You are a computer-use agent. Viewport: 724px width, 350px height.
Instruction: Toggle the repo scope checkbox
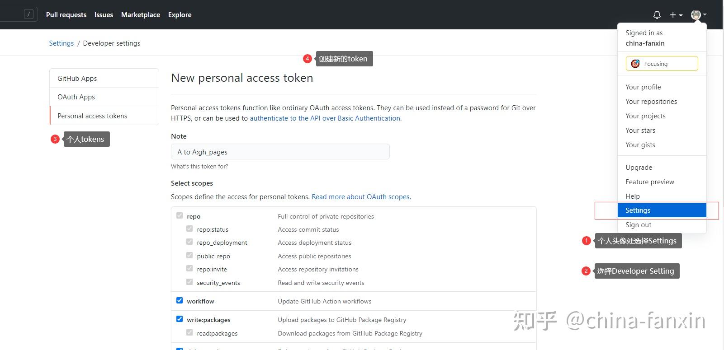pos(180,215)
